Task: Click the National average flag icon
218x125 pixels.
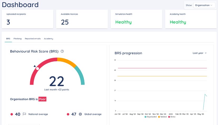Action: (24, 114)
